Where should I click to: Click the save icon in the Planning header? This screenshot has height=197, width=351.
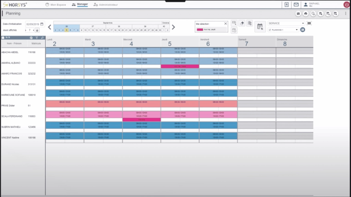pos(298,14)
